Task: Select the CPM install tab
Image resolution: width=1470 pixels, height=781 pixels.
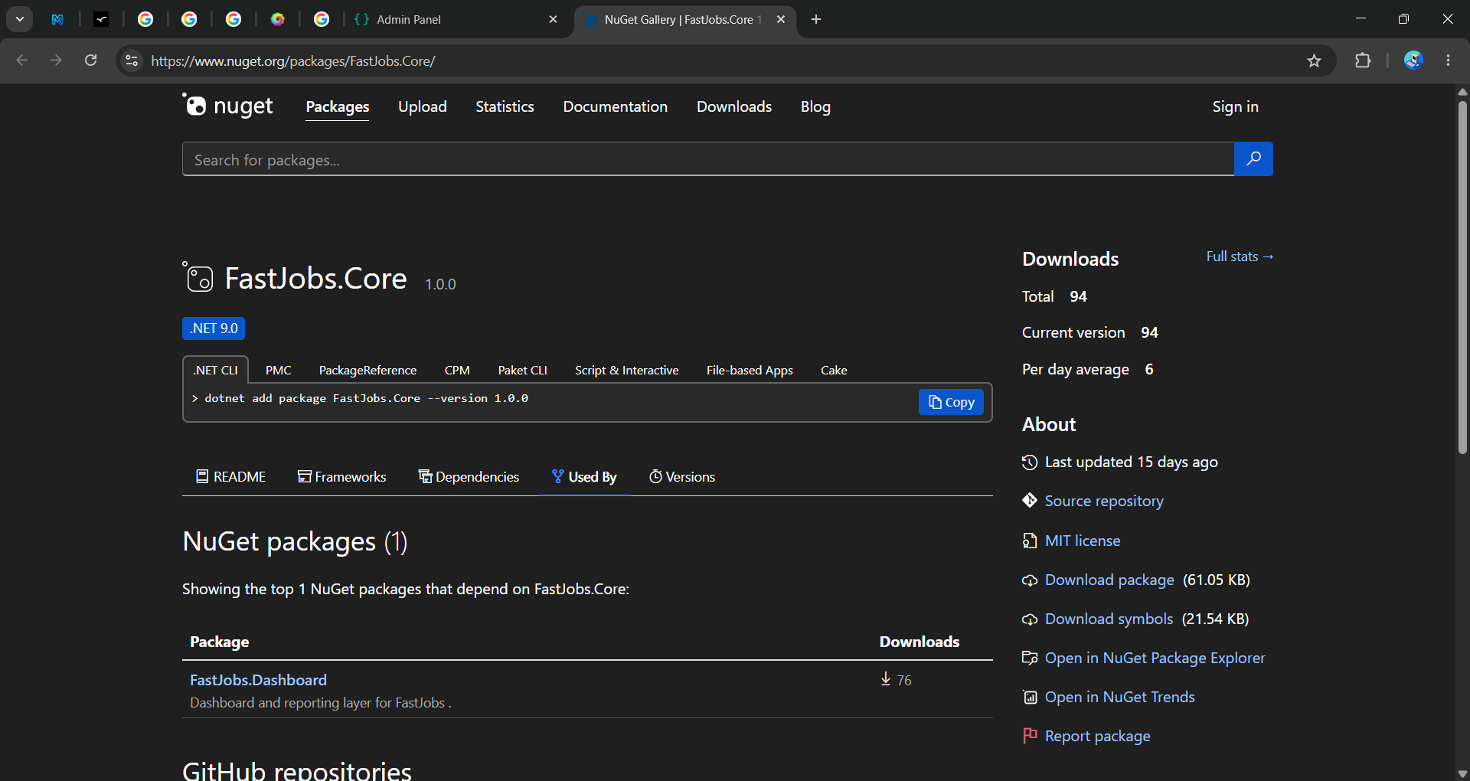Action: coord(457,370)
